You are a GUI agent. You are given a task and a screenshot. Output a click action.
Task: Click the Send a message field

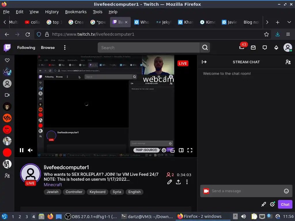click(x=246, y=191)
